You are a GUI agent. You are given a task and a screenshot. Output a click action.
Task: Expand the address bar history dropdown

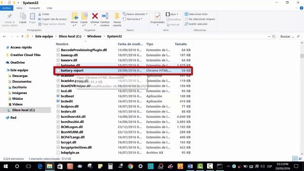click(269, 37)
